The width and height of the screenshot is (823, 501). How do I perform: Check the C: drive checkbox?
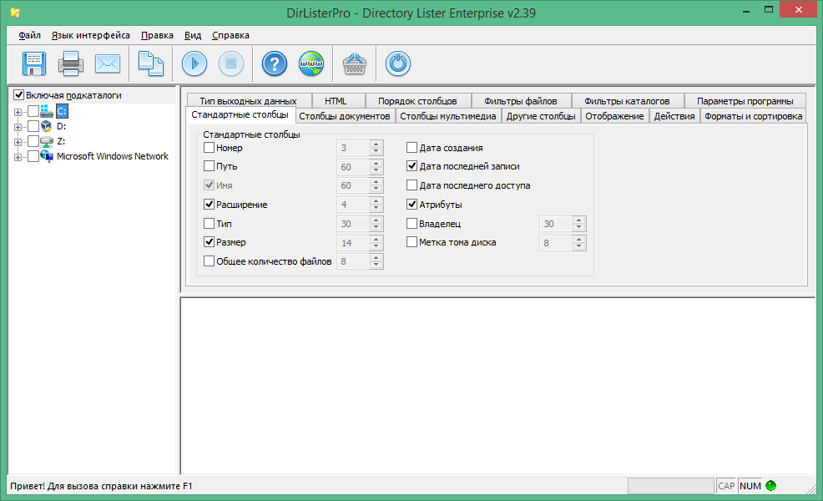pyautogui.click(x=33, y=111)
